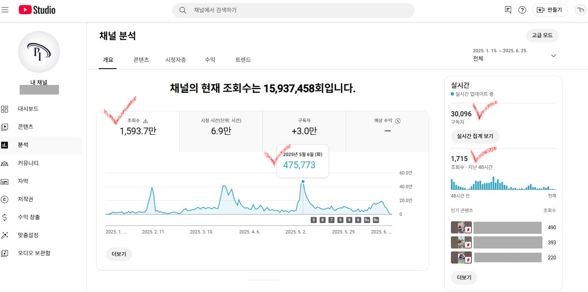Open the help question mark icon
This screenshot has width=588, height=292.
pos(522,10)
